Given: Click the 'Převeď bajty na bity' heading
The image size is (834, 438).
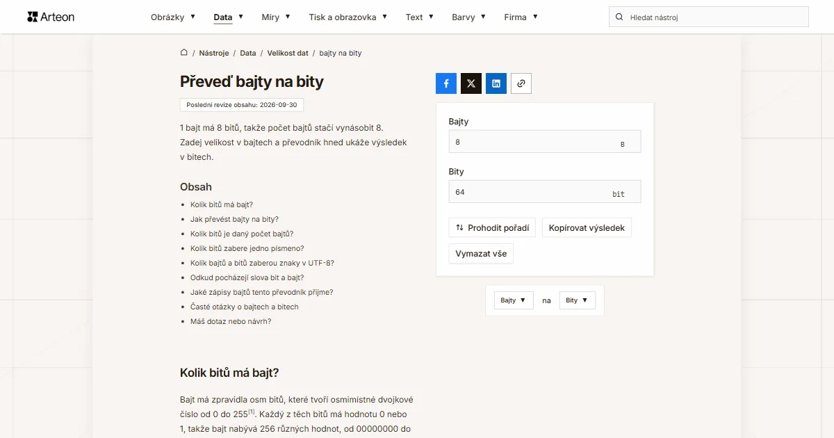Looking at the screenshot, I should [252, 81].
